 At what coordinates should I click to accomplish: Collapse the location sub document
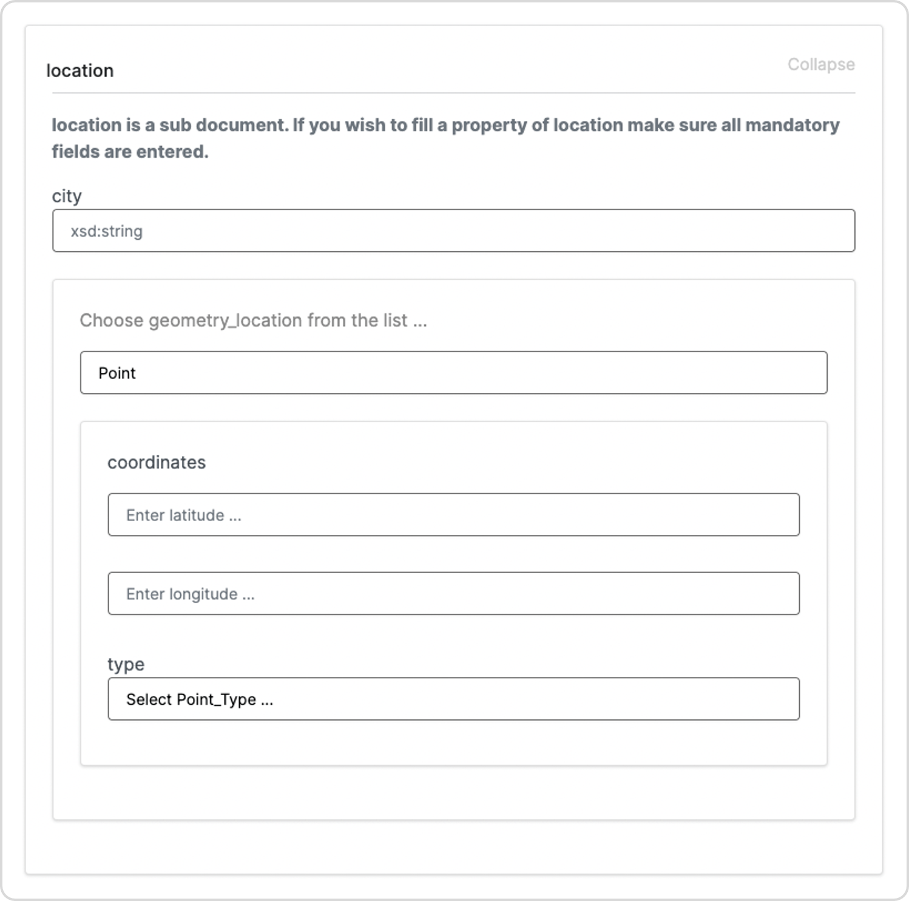[820, 64]
